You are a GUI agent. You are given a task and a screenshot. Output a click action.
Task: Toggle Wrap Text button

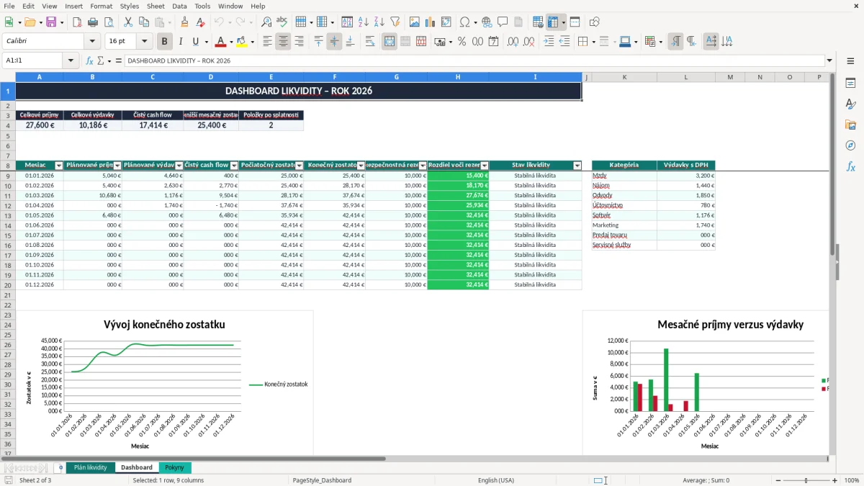(x=370, y=42)
